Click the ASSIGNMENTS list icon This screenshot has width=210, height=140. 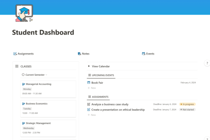click(x=89, y=97)
